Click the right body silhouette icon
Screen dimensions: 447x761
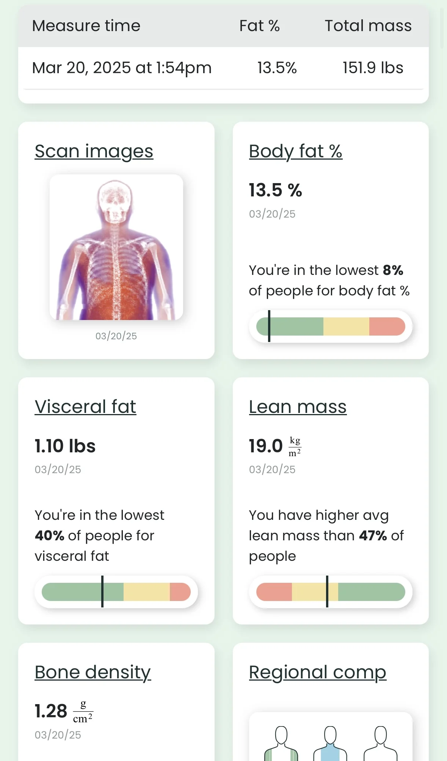coord(380,744)
